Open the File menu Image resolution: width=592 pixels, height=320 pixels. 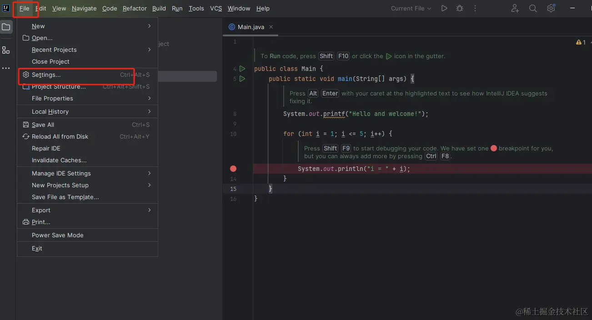pos(25,8)
